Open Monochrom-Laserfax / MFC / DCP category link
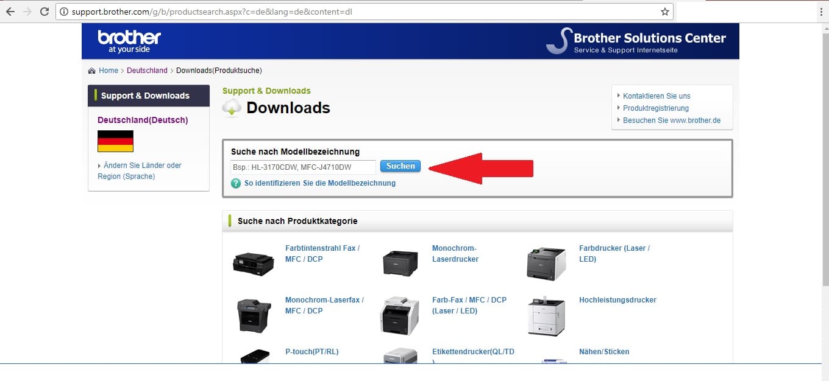Image resolution: width=829 pixels, height=381 pixels. point(324,306)
